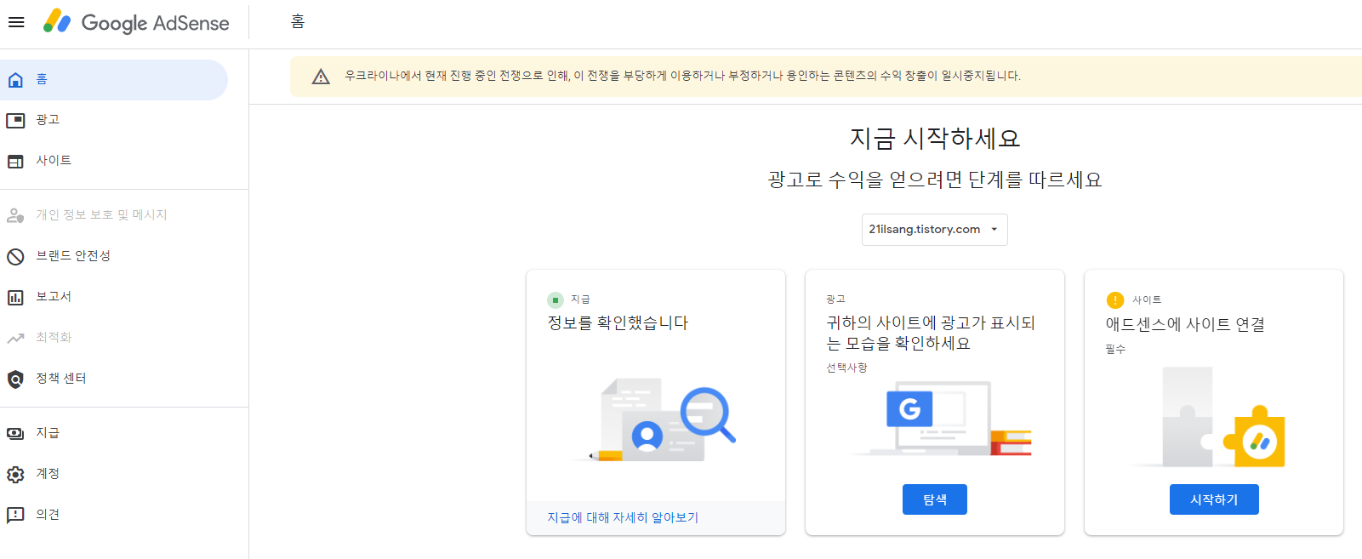1362x559 pixels.
Task: Click the 정보를 확인했습니다 card title
Action: [618, 323]
